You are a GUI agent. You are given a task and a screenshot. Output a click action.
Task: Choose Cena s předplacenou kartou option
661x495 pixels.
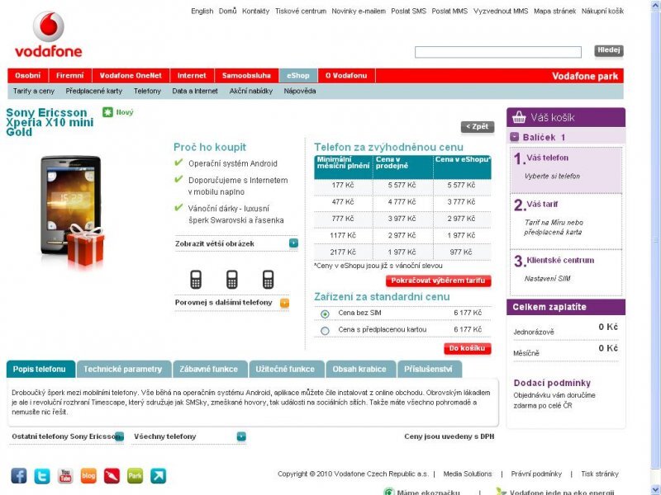point(326,329)
